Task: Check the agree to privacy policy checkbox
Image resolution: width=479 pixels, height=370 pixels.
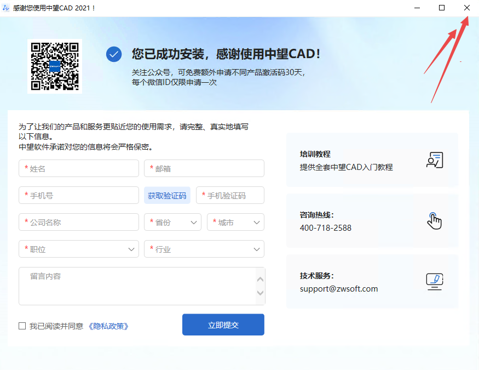Action: point(22,326)
